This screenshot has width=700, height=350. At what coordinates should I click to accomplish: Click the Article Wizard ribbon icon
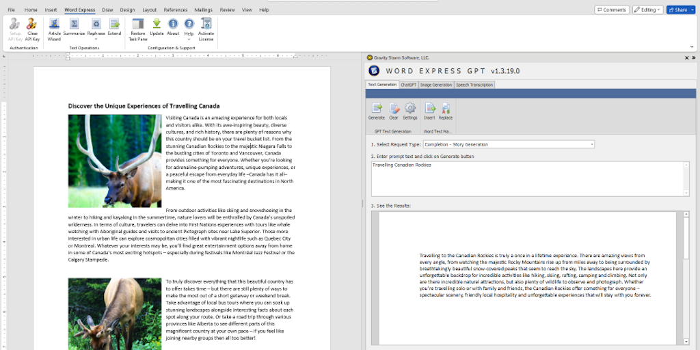pos(55,25)
